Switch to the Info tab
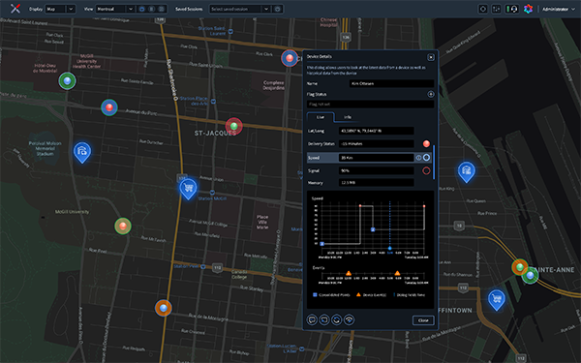The image size is (581, 363). pyautogui.click(x=348, y=117)
